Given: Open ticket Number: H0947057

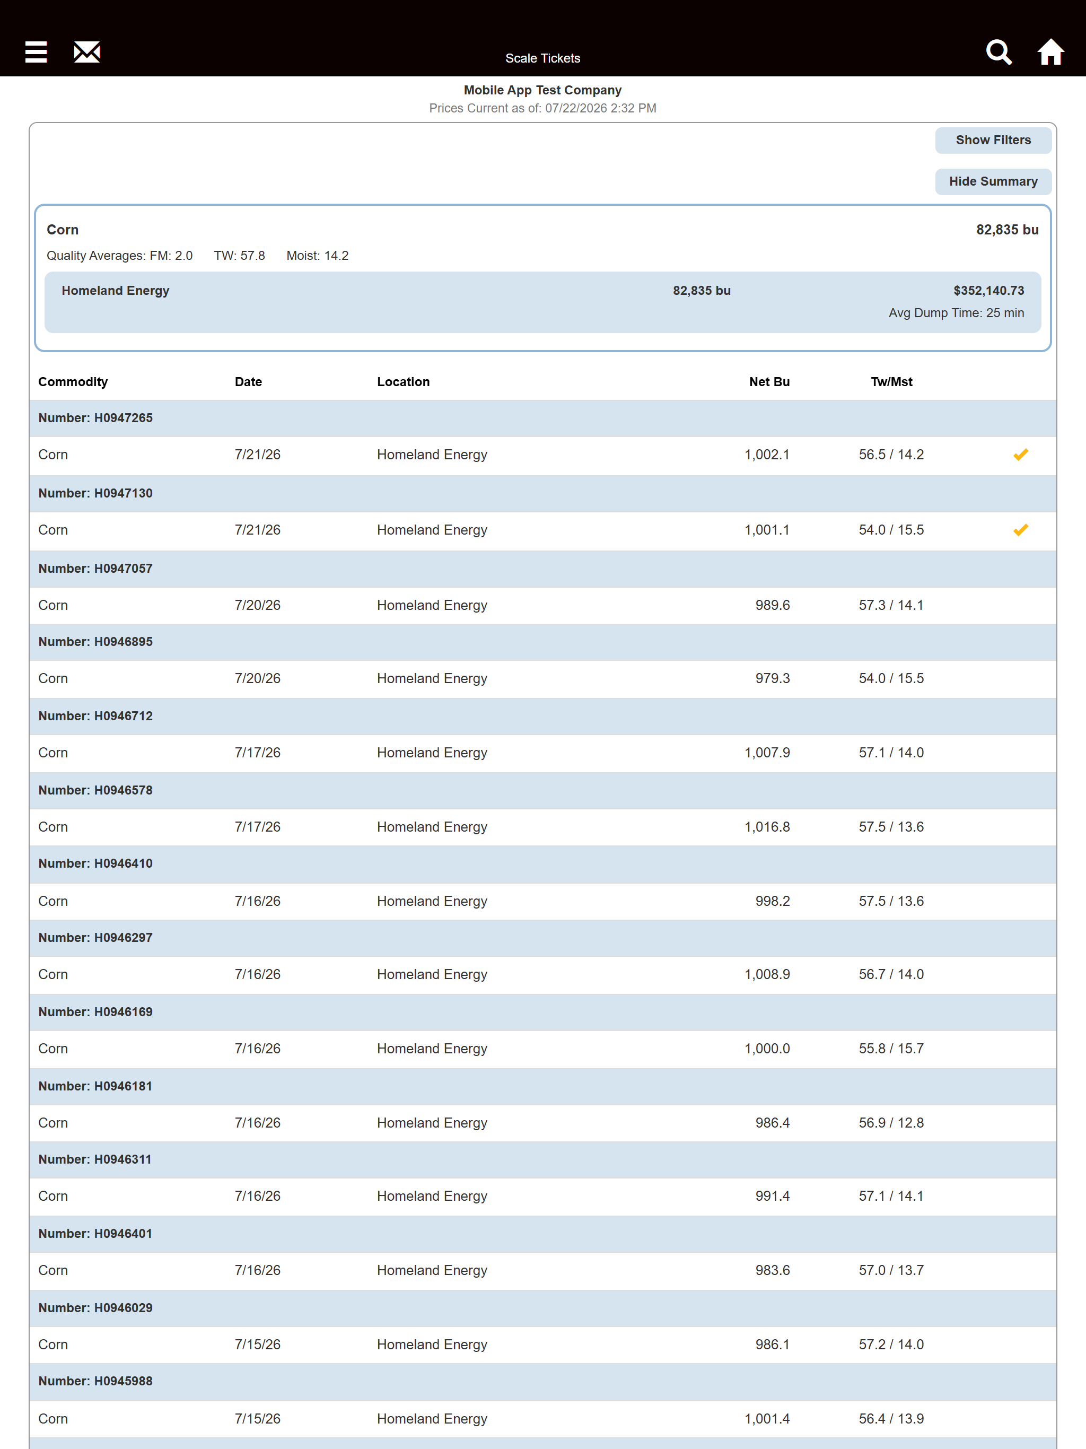Looking at the screenshot, I should [x=542, y=569].
